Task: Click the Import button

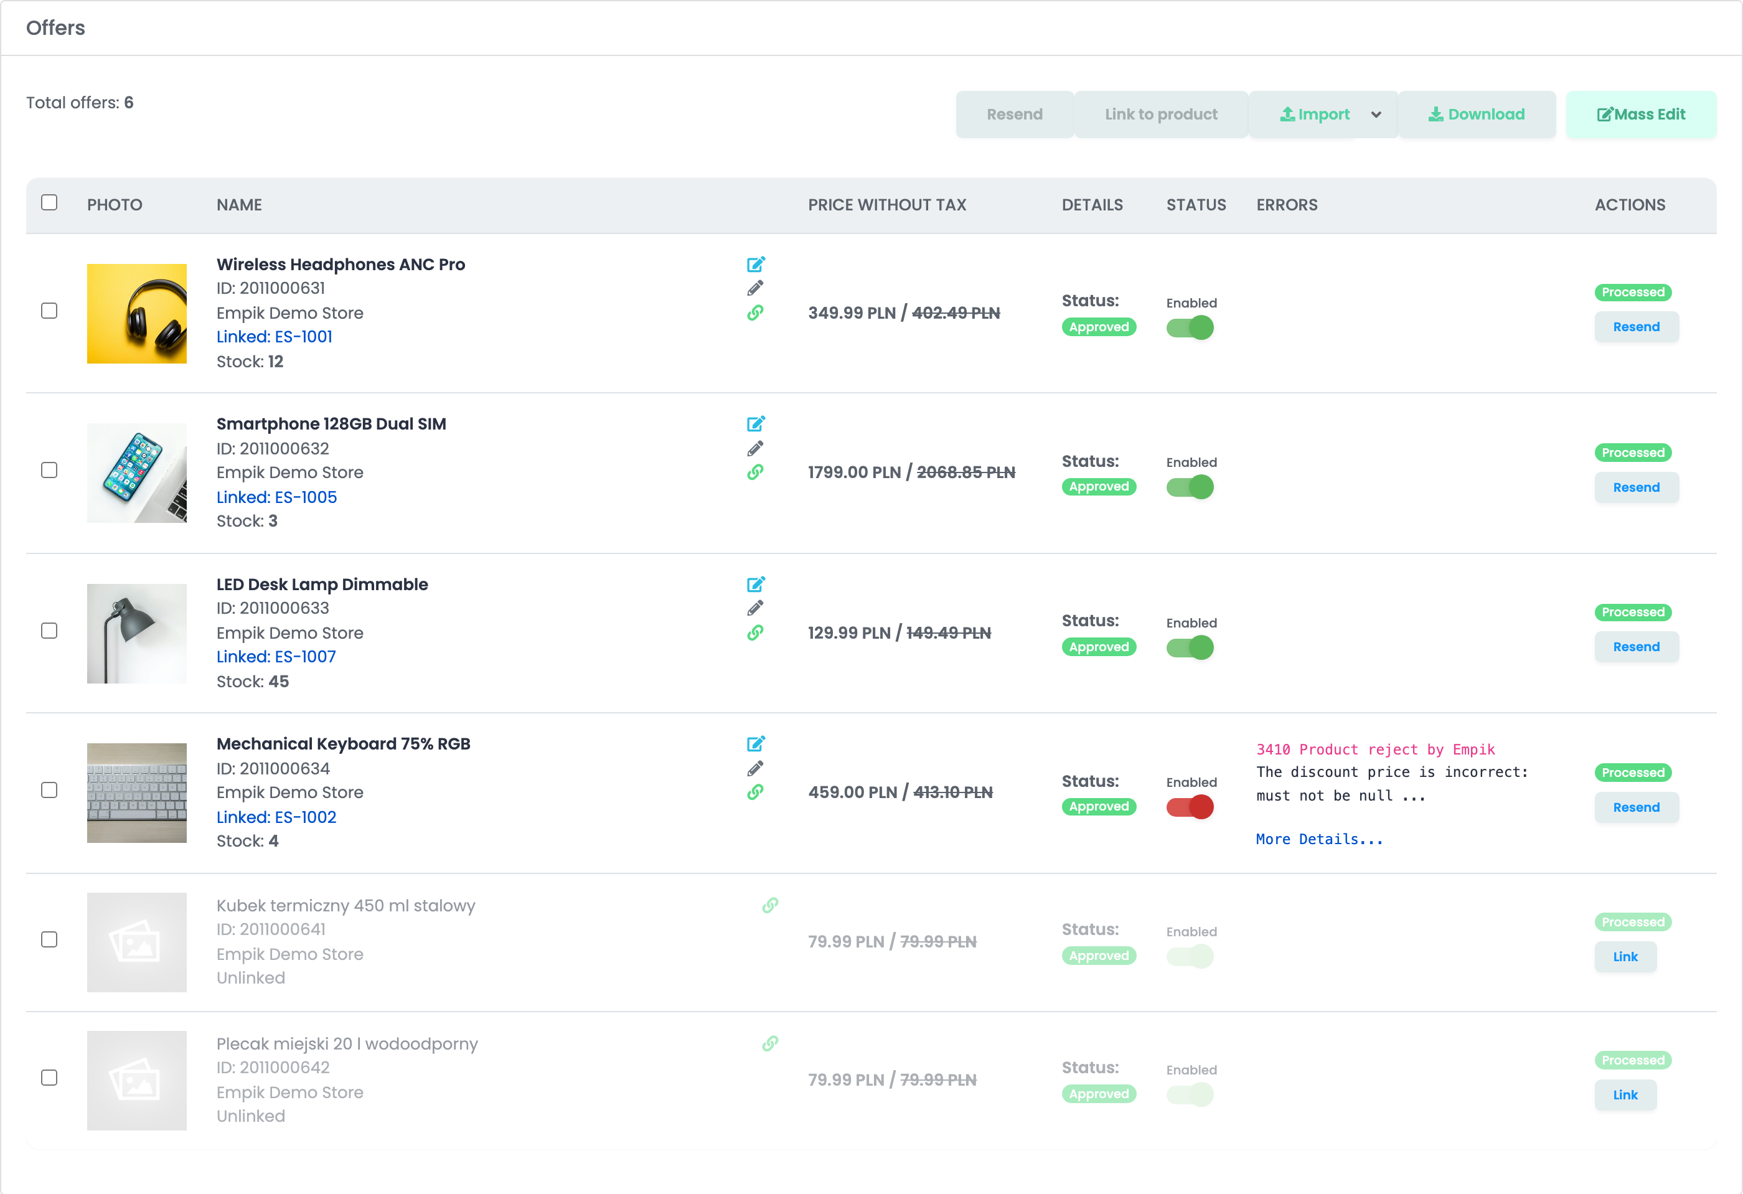Action: (1314, 115)
